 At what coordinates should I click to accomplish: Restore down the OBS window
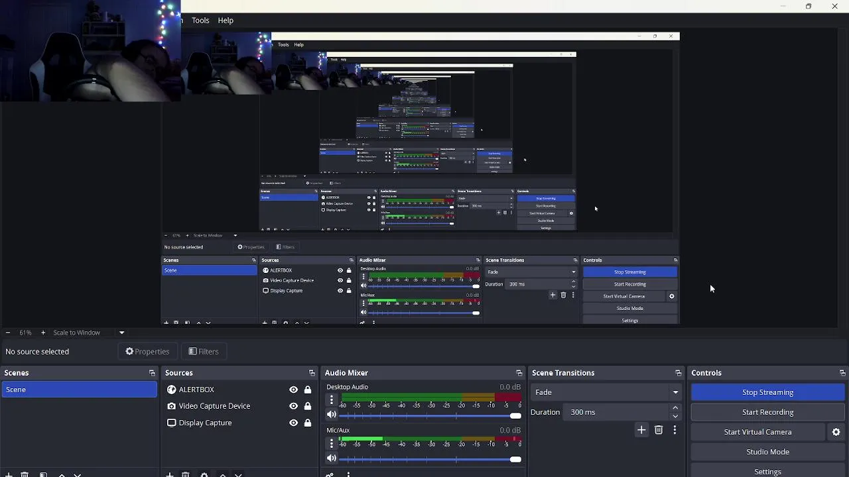pos(809,7)
